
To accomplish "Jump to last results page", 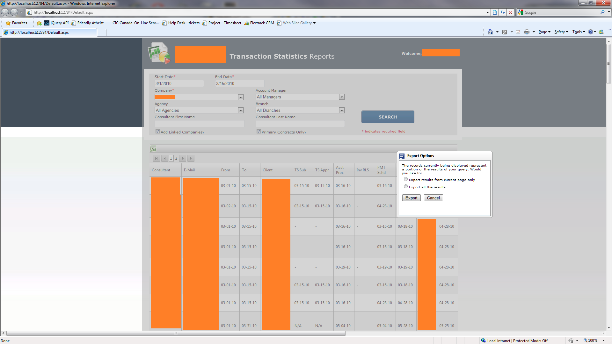I will (x=191, y=158).
